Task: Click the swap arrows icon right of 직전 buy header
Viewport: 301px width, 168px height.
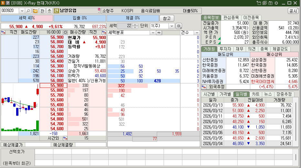Action: pyautogui.click(x=104, y=32)
